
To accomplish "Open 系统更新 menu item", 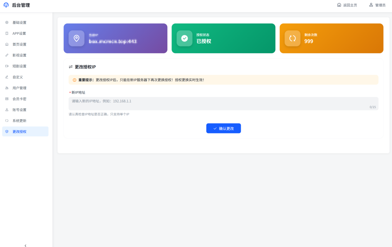I will click(25, 121).
